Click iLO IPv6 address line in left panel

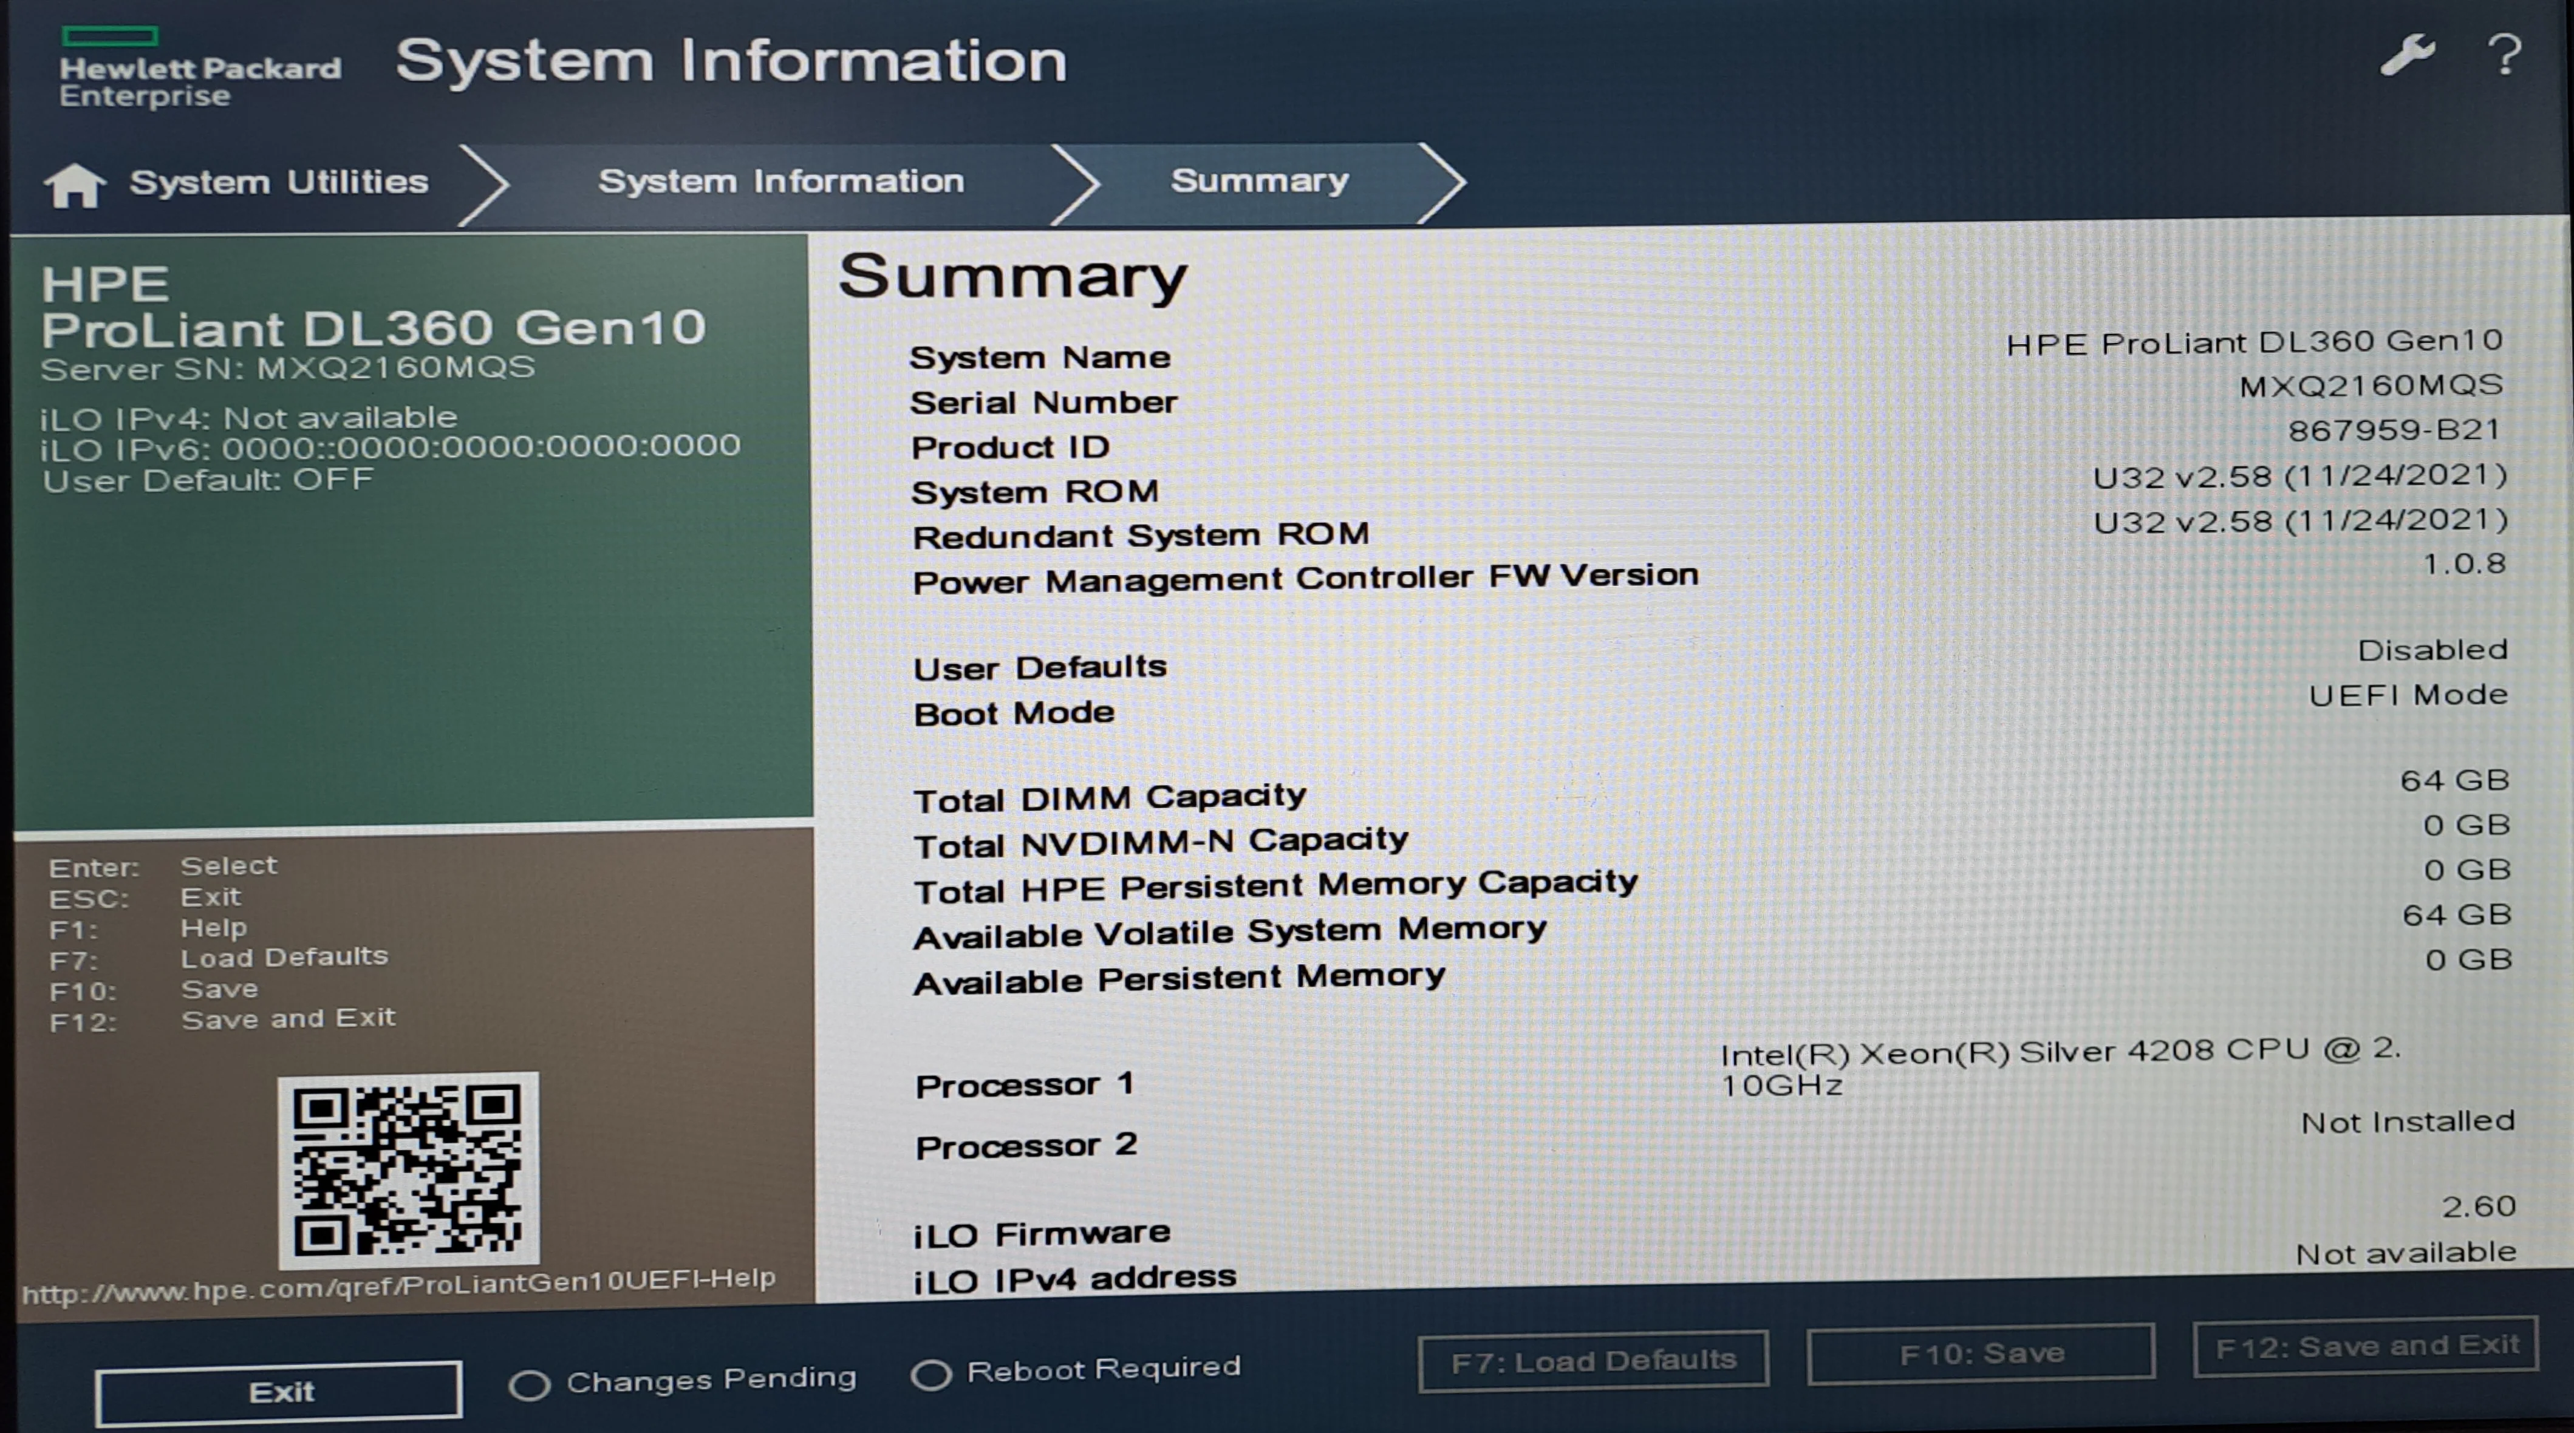click(390, 447)
